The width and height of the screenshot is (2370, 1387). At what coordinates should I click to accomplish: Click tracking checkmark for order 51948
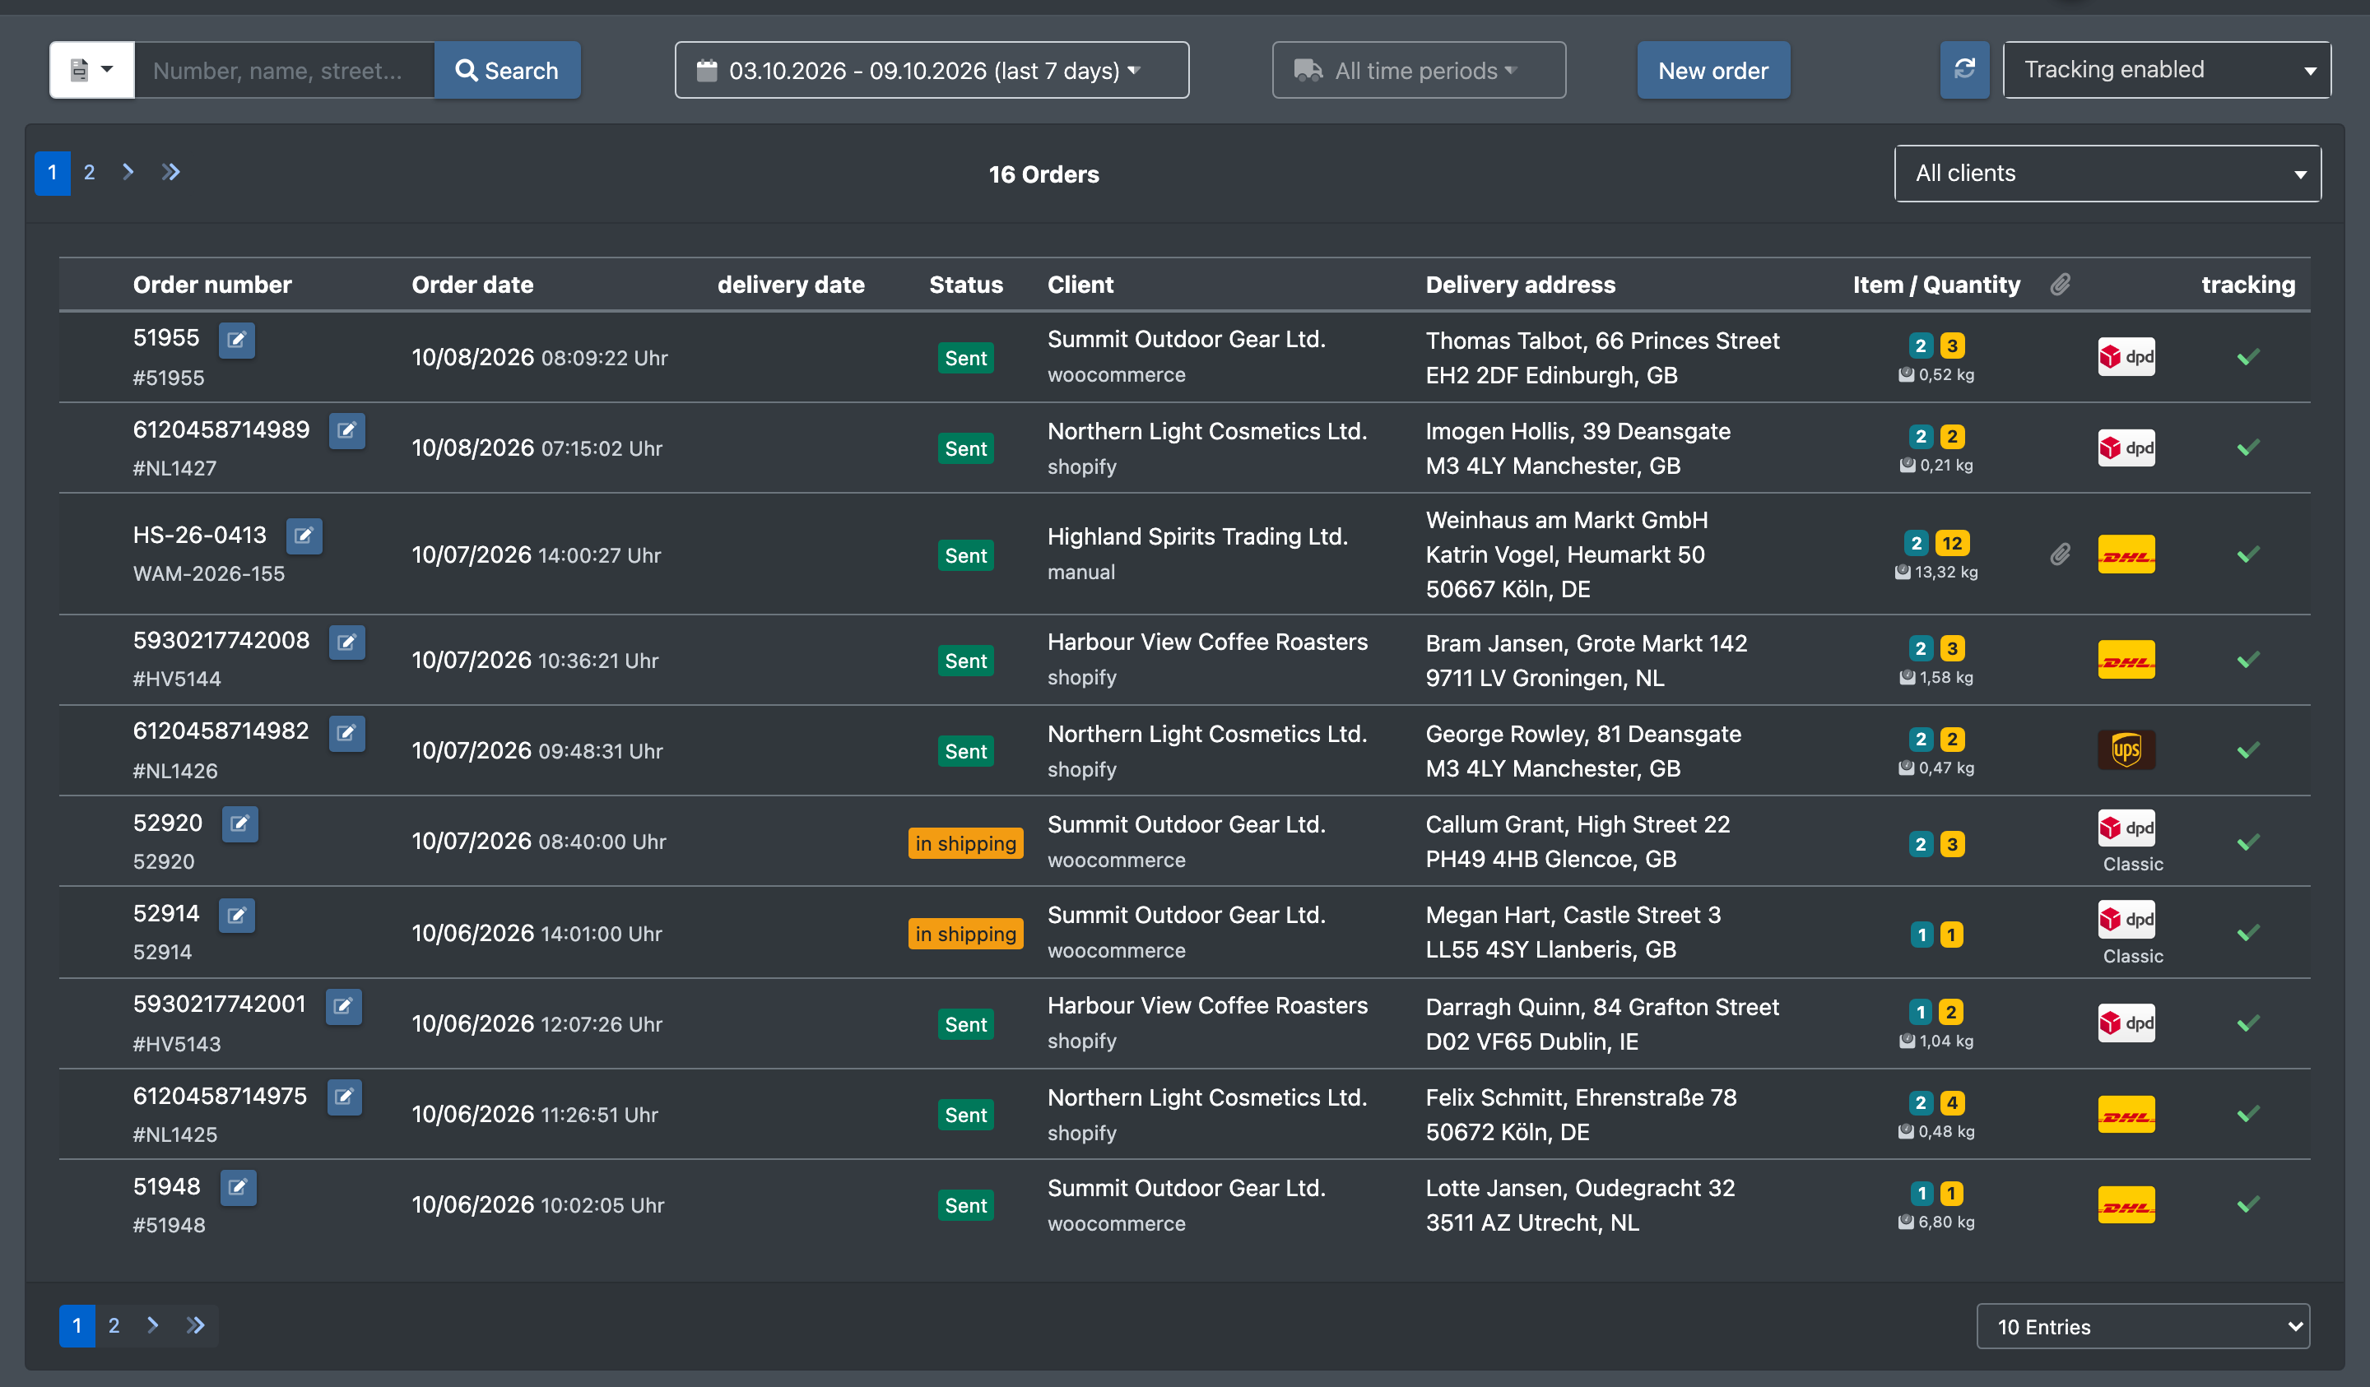[x=2247, y=1204]
